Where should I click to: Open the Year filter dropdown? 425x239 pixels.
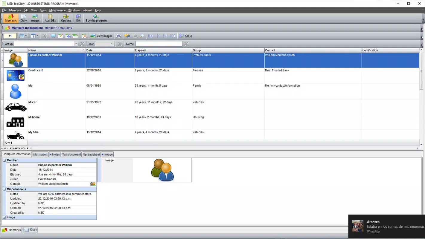(x=112, y=44)
